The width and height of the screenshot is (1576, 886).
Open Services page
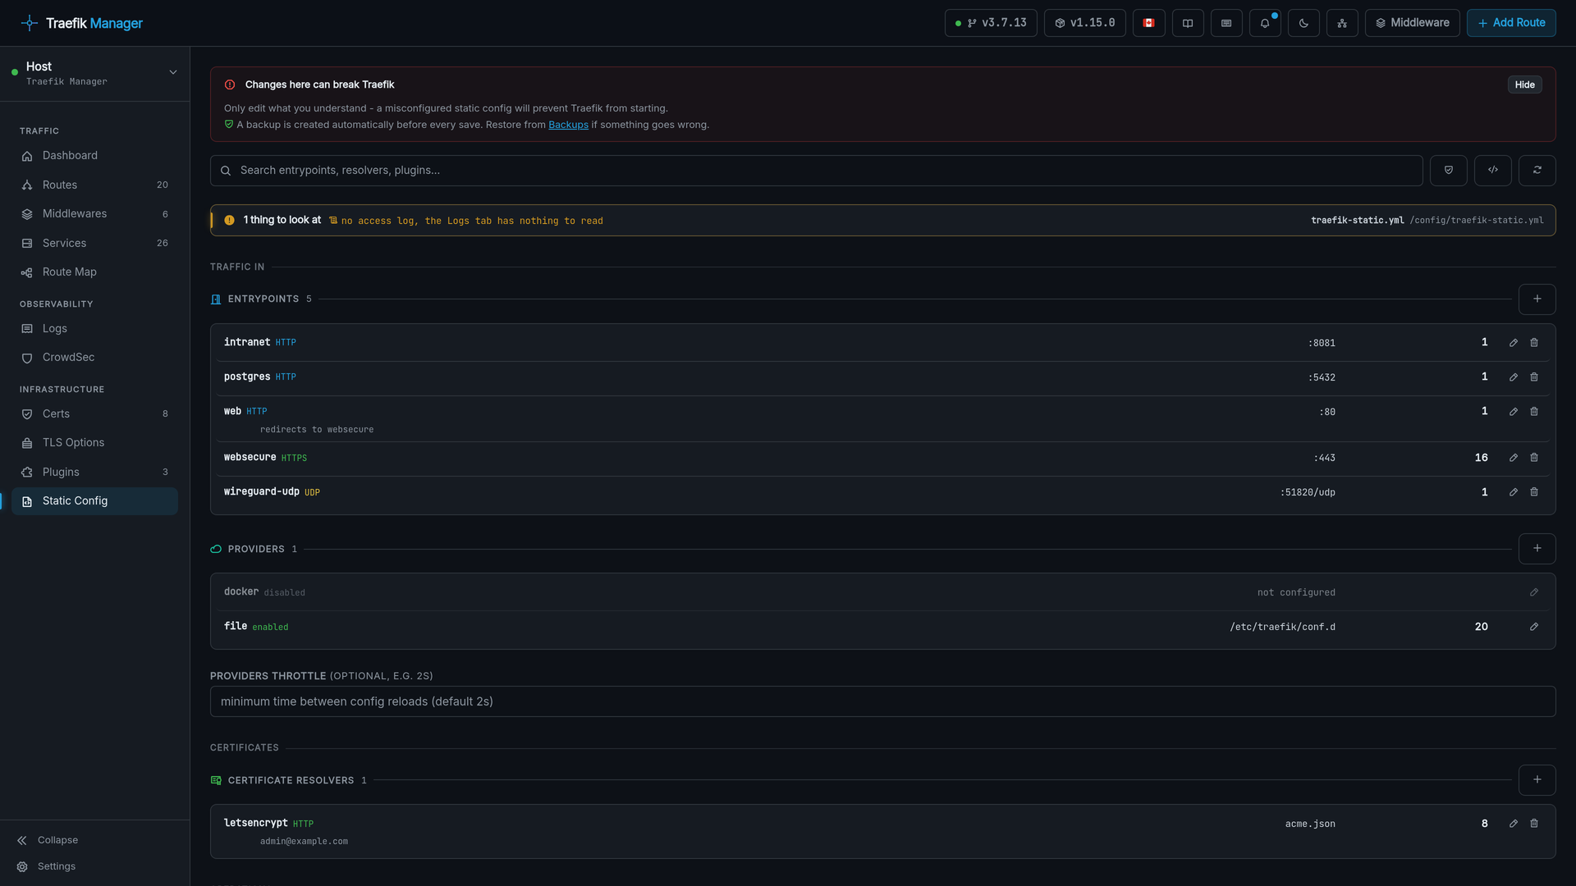94,244
